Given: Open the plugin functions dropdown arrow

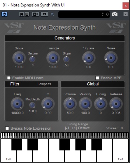Looking at the screenshot, I should coord(126,14).
